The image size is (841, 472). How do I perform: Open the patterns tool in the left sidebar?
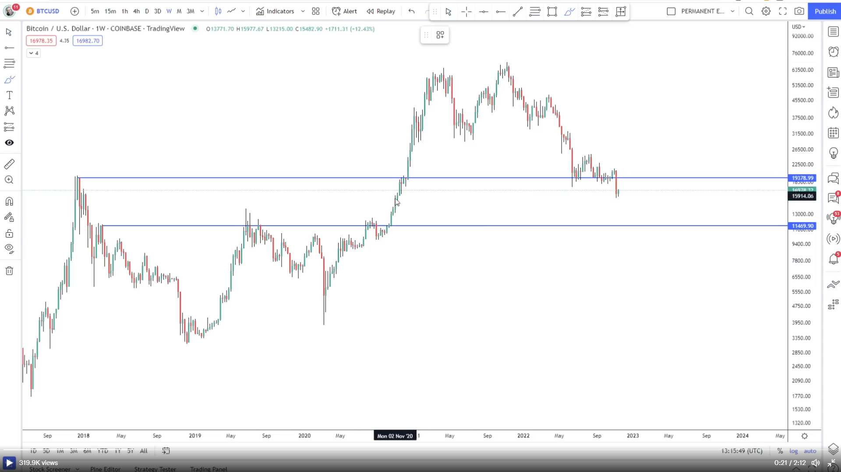click(x=9, y=111)
